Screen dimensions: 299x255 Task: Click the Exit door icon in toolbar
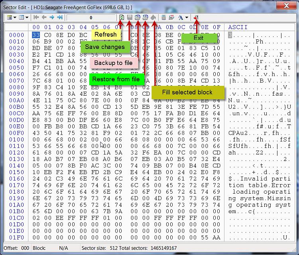coord(196,18)
